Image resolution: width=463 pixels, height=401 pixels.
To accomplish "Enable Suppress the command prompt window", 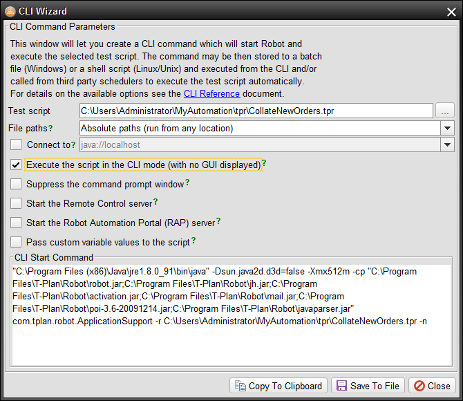I will [16, 185].
